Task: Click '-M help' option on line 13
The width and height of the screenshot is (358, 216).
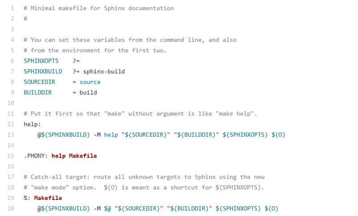Action: [106, 135]
